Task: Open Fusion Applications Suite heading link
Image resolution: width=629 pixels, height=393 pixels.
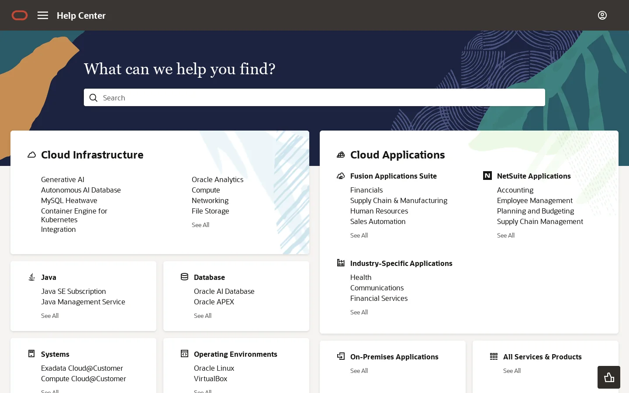Action: [x=394, y=176]
